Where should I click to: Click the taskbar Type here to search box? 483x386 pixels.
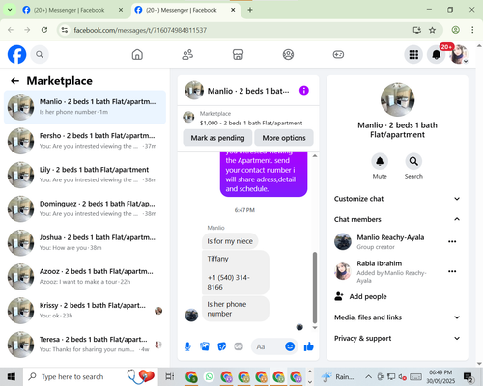click(x=90, y=376)
